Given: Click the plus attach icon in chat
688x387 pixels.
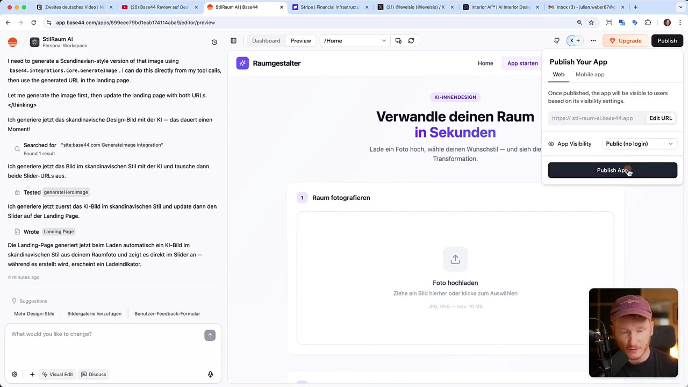Looking at the screenshot, I should tap(32, 374).
